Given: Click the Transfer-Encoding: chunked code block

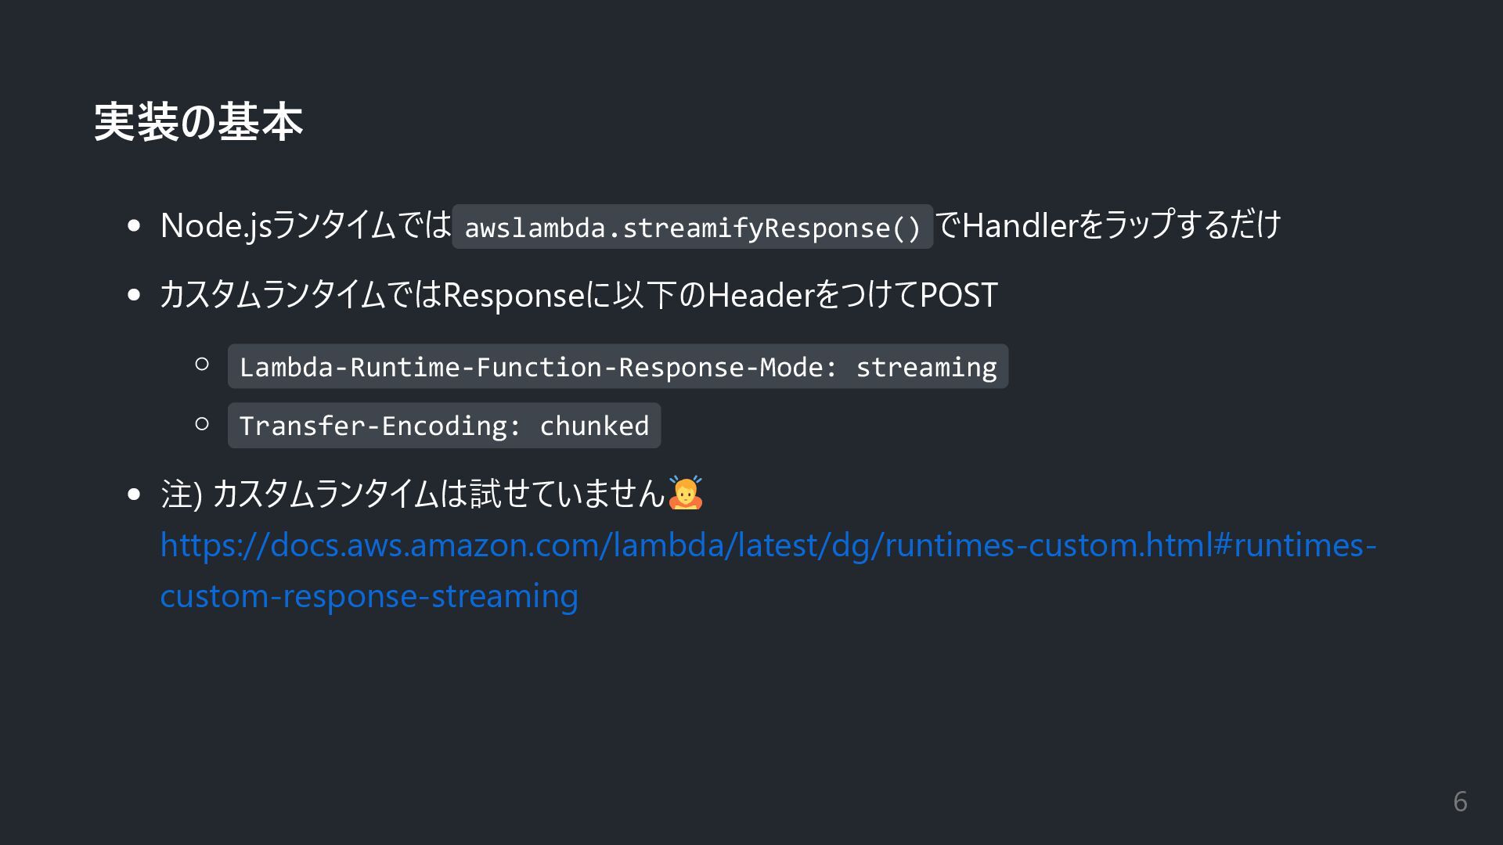Looking at the screenshot, I should tap(444, 426).
